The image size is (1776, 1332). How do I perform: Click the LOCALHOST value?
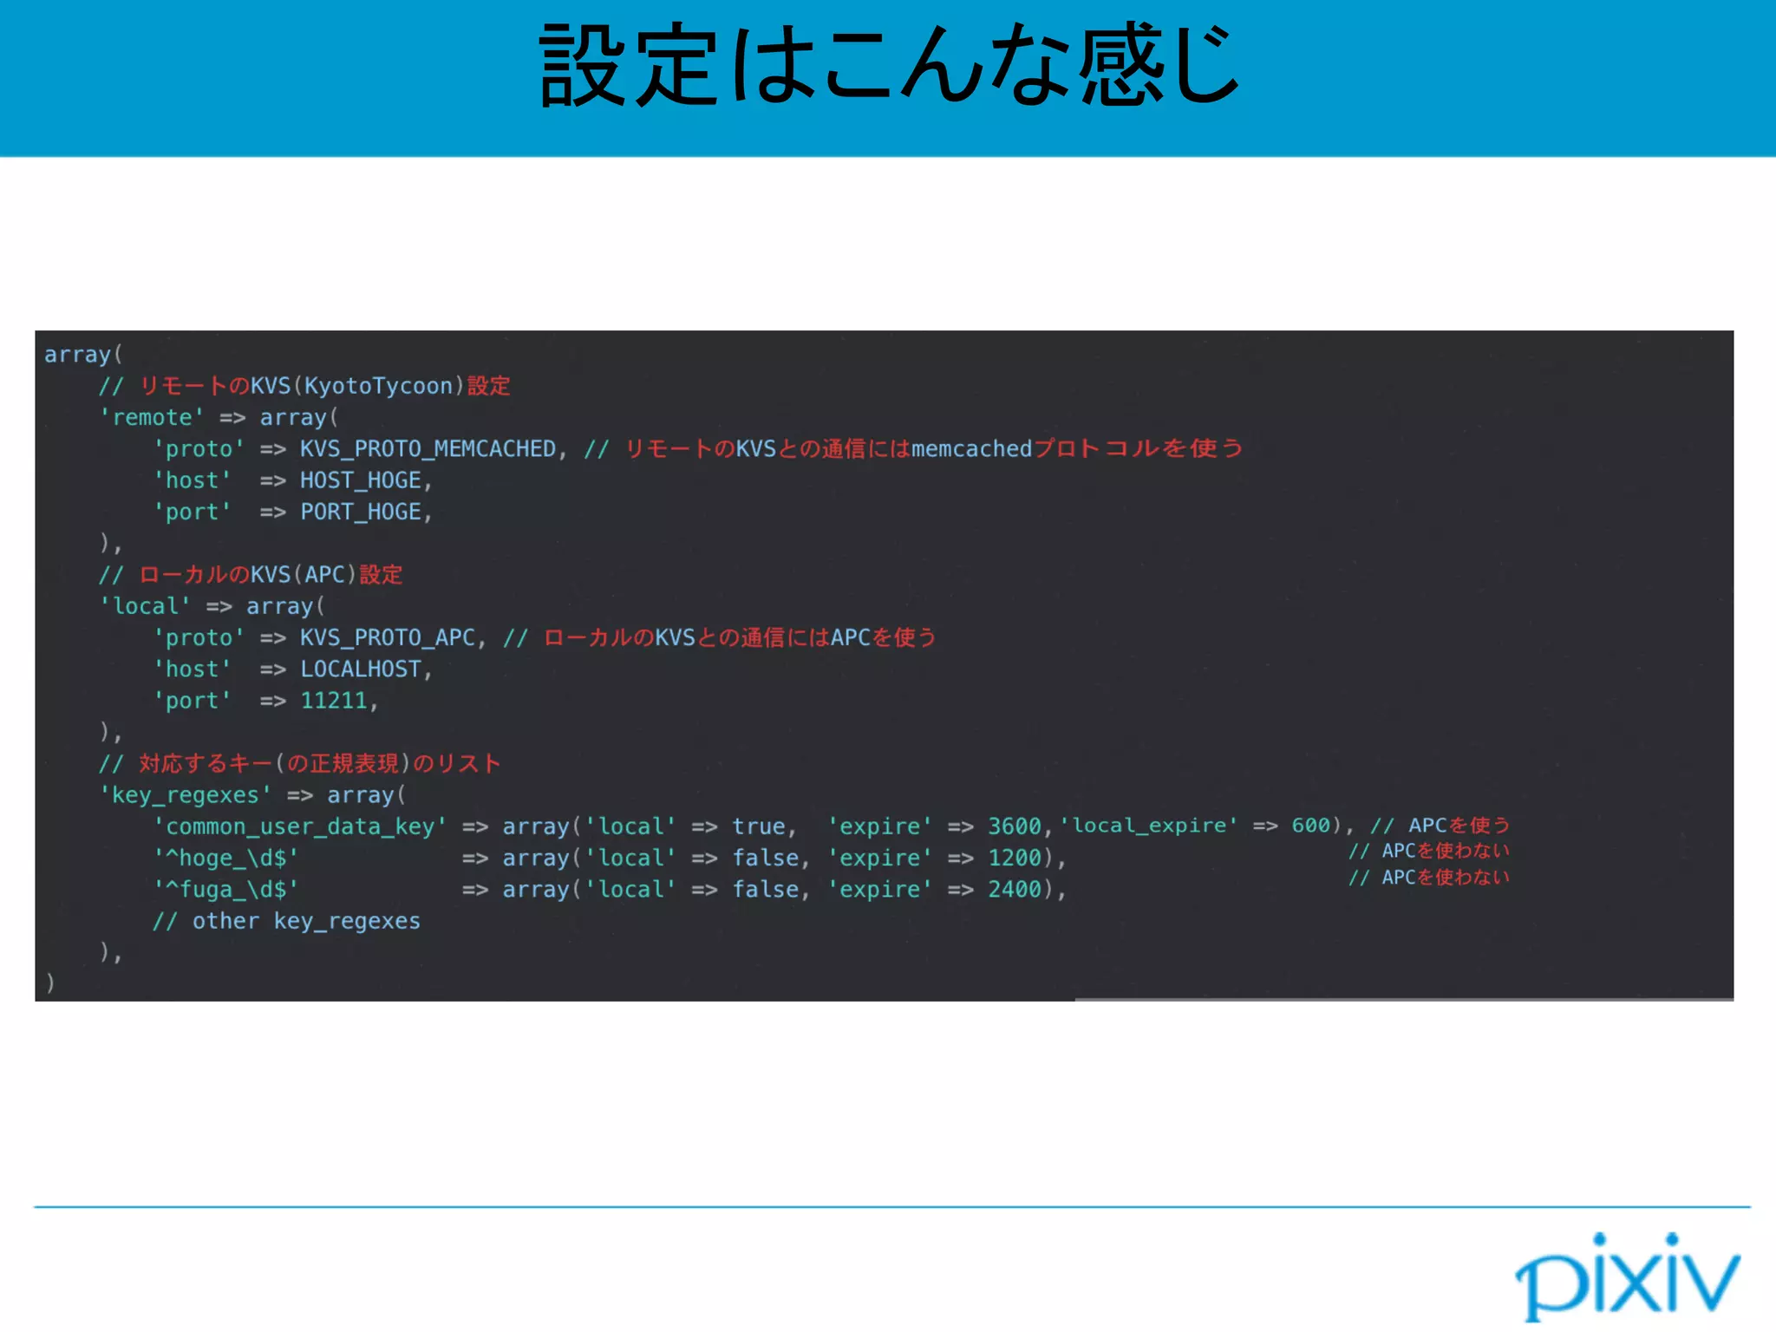360,669
